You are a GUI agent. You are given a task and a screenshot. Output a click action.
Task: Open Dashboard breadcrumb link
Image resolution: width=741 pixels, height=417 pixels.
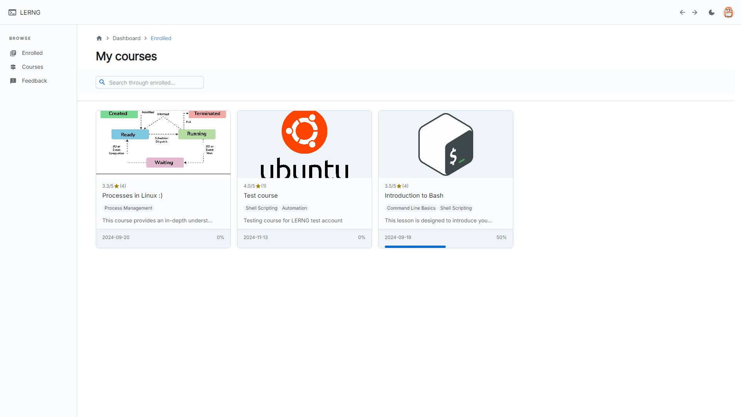(127, 38)
